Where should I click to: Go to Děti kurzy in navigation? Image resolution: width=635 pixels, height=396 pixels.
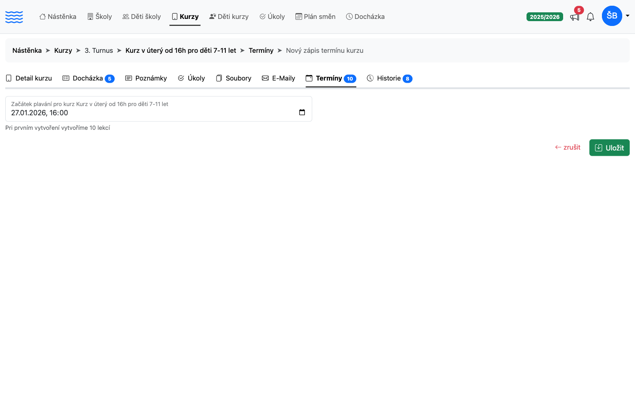point(229,17)
